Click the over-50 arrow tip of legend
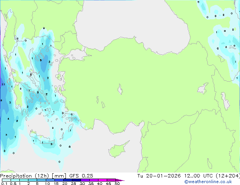 point(120,180)
